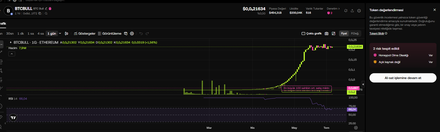Collapse the side panel via the double-arrow handle
This screenshot has width=440, height=132.
(x=363, y=84)
